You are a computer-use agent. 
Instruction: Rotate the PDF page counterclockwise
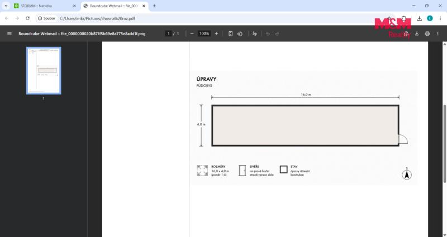click(240, 33)
